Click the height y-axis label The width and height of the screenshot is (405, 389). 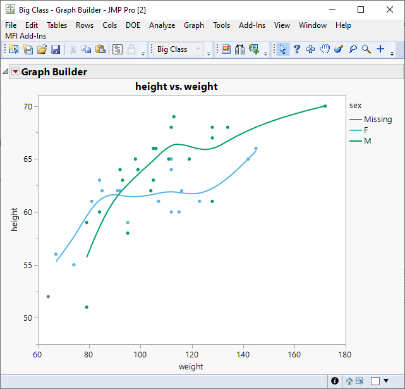click(x=15, y=219)
